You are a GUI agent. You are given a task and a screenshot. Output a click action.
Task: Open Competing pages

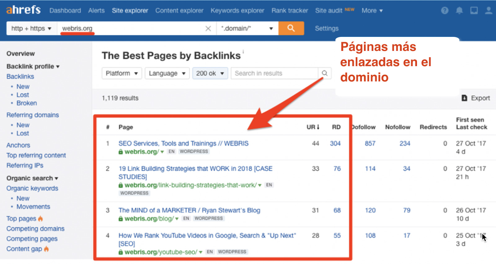tap(32, 239)
